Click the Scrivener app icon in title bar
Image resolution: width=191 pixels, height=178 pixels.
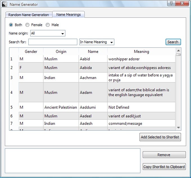(x=4, y=4)
